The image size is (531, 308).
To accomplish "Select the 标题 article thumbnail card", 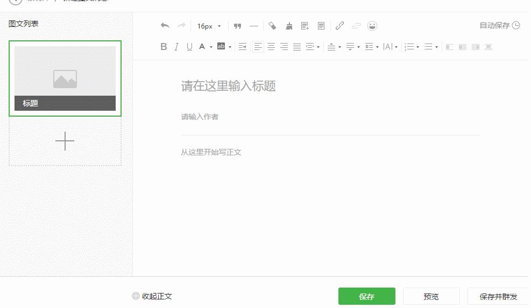I will tap(65, 78).
